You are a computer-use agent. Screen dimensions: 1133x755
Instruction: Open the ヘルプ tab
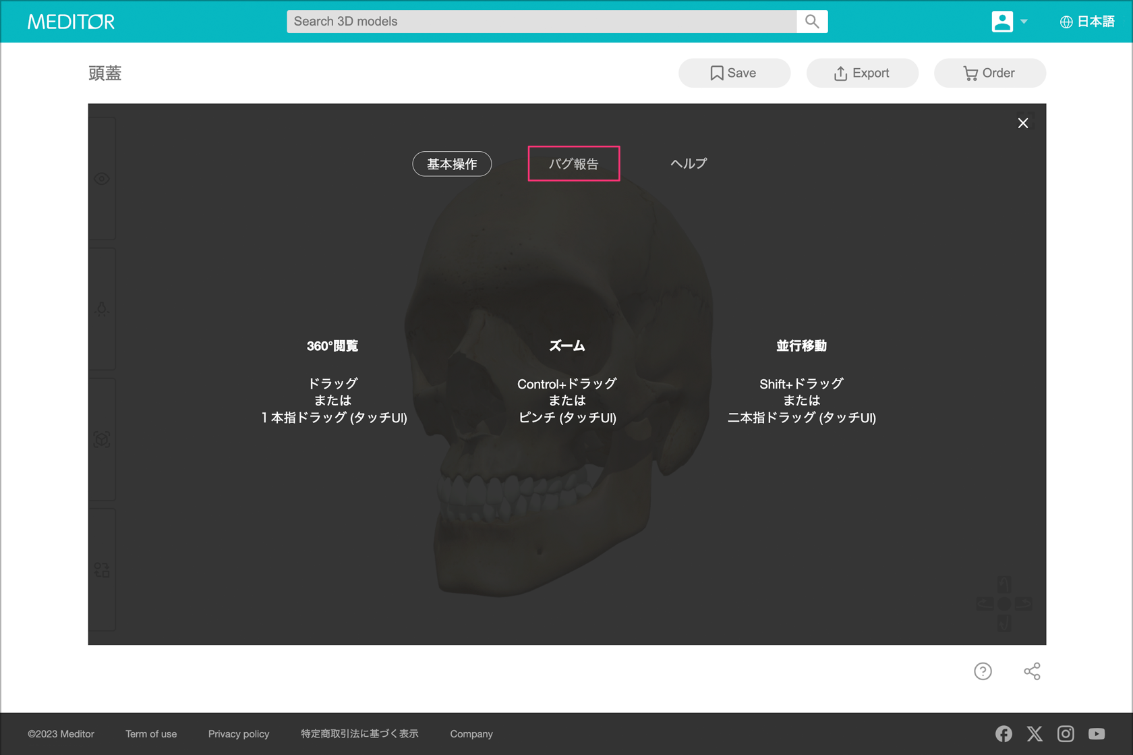pyautogui.click(x=689, y=164)
